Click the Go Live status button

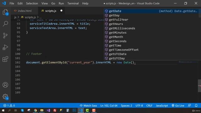(x=178, y=105)
